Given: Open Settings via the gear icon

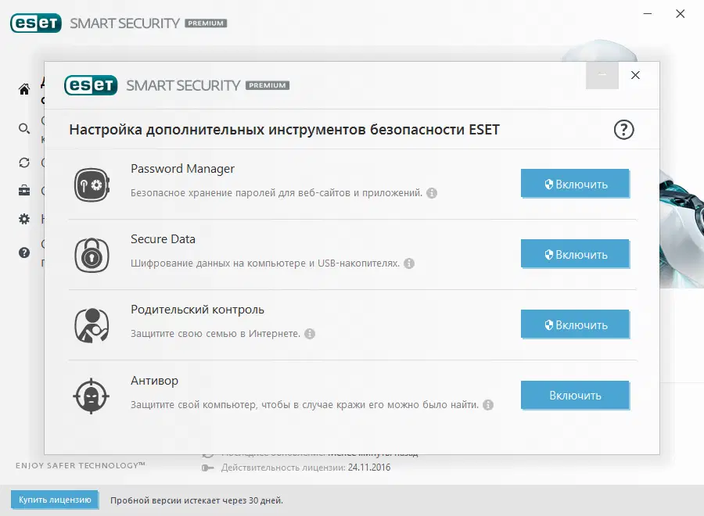Looking at the screenshot, I should tap(23, 219).
